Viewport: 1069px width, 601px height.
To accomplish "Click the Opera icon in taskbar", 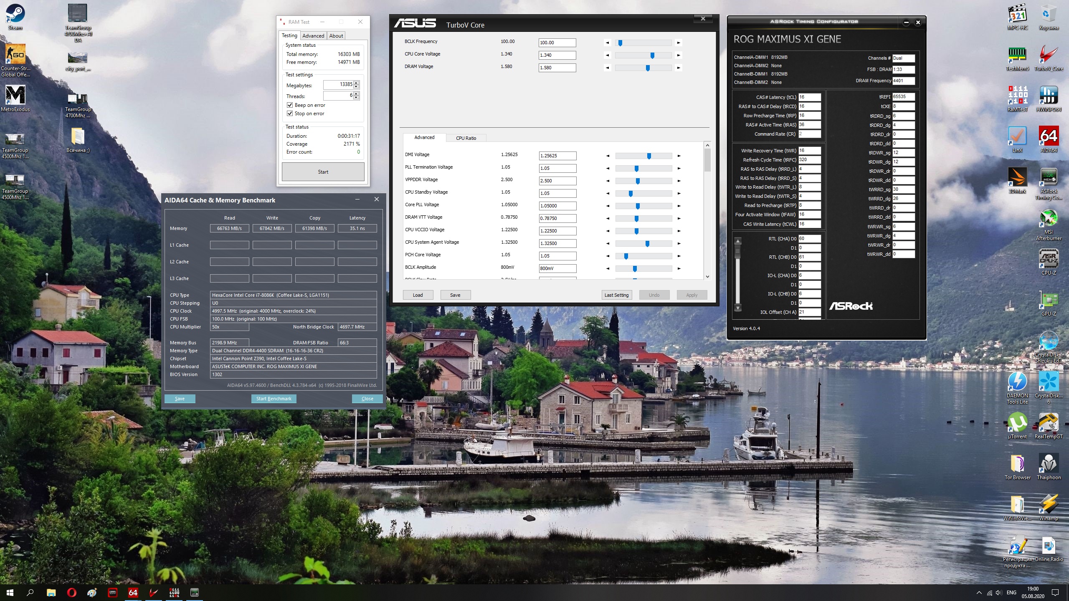I will coord(71,592).
